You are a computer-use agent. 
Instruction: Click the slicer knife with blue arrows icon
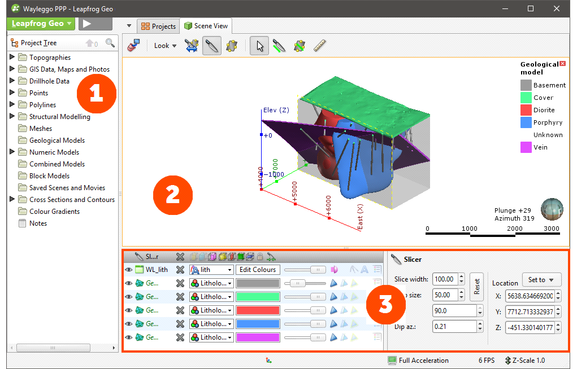[192, 46]
